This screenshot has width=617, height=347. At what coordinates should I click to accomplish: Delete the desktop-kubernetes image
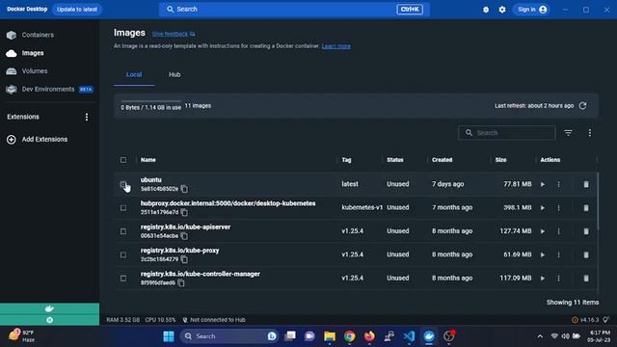pos(586,208)
